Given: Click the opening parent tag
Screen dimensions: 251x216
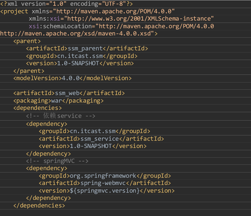Looking at the screenshot, I should click(27, 41).
